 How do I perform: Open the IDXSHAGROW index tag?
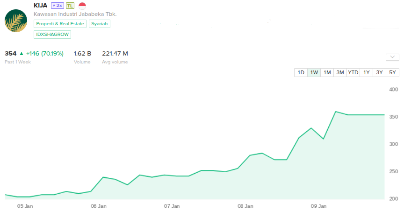52,34
